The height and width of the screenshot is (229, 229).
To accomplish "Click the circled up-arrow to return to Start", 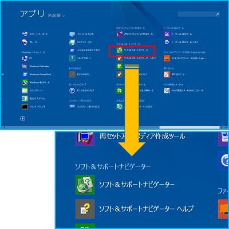I will point(23,119).
